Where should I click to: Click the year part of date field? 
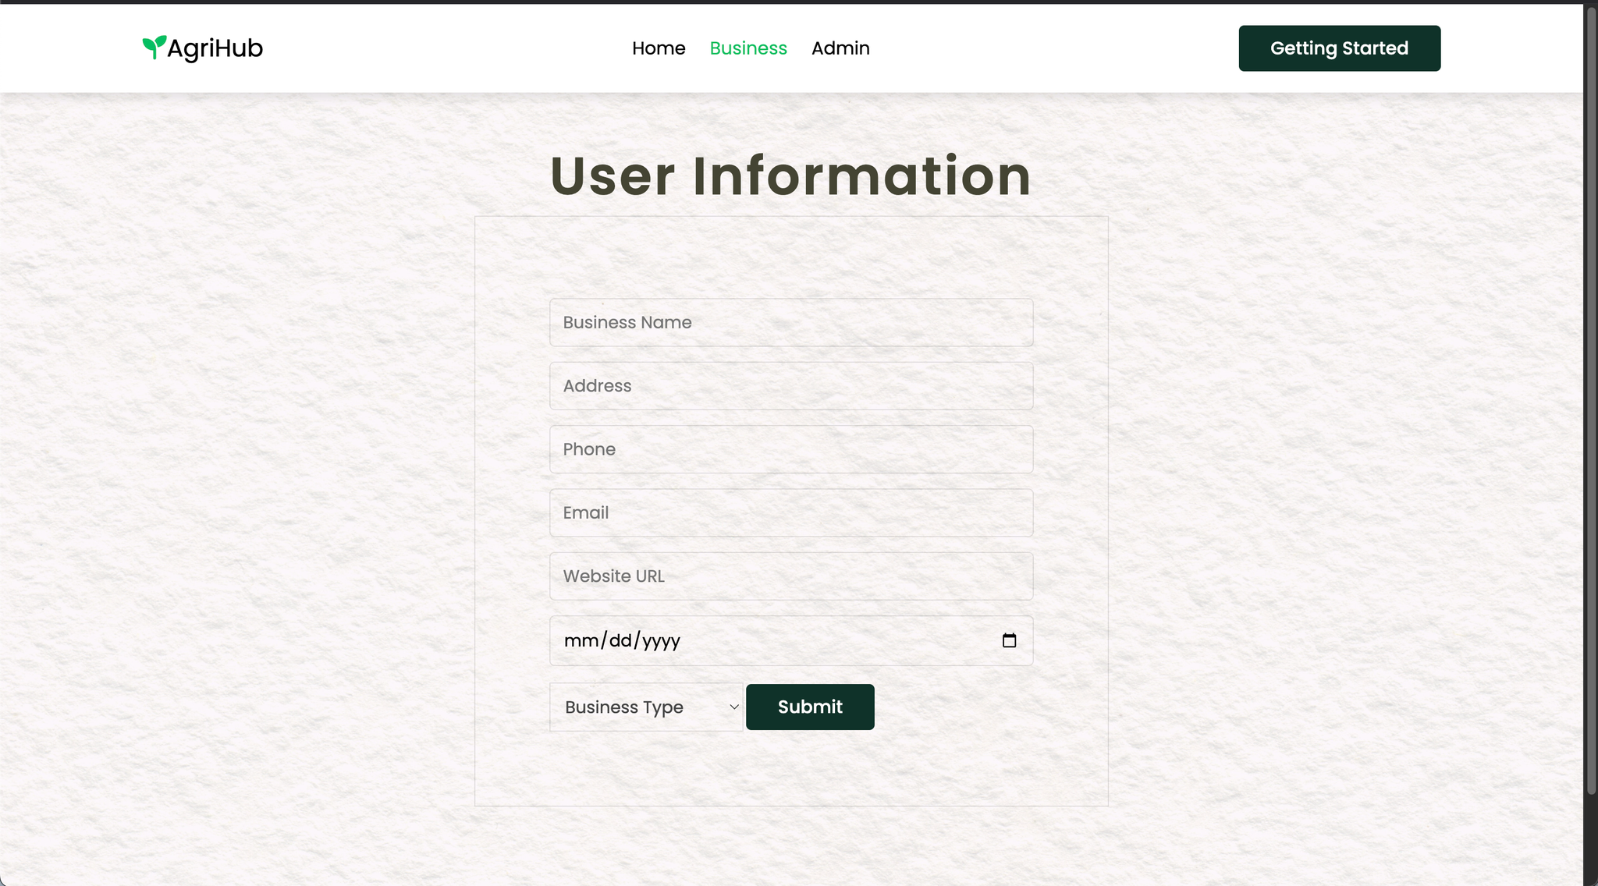pyautogui.click(x=662, y=640)
